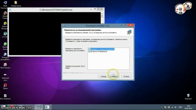Screen dimensions: 196x110
Task: Close the Unlocker setup window
Action: click(131, 25)
